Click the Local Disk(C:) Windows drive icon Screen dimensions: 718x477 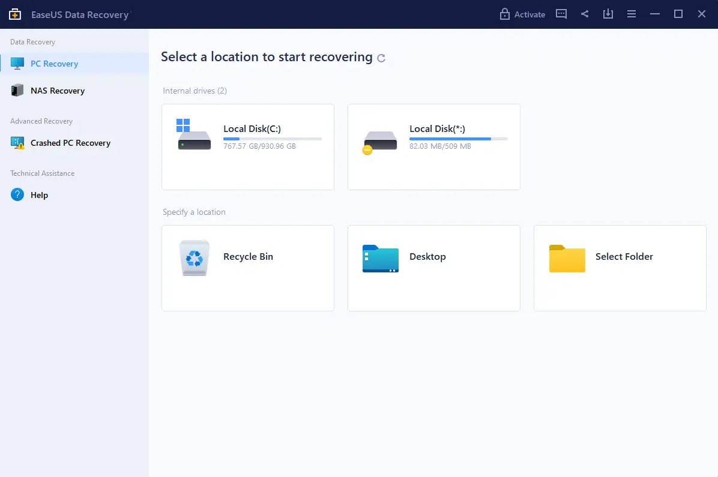click(194, 134)
